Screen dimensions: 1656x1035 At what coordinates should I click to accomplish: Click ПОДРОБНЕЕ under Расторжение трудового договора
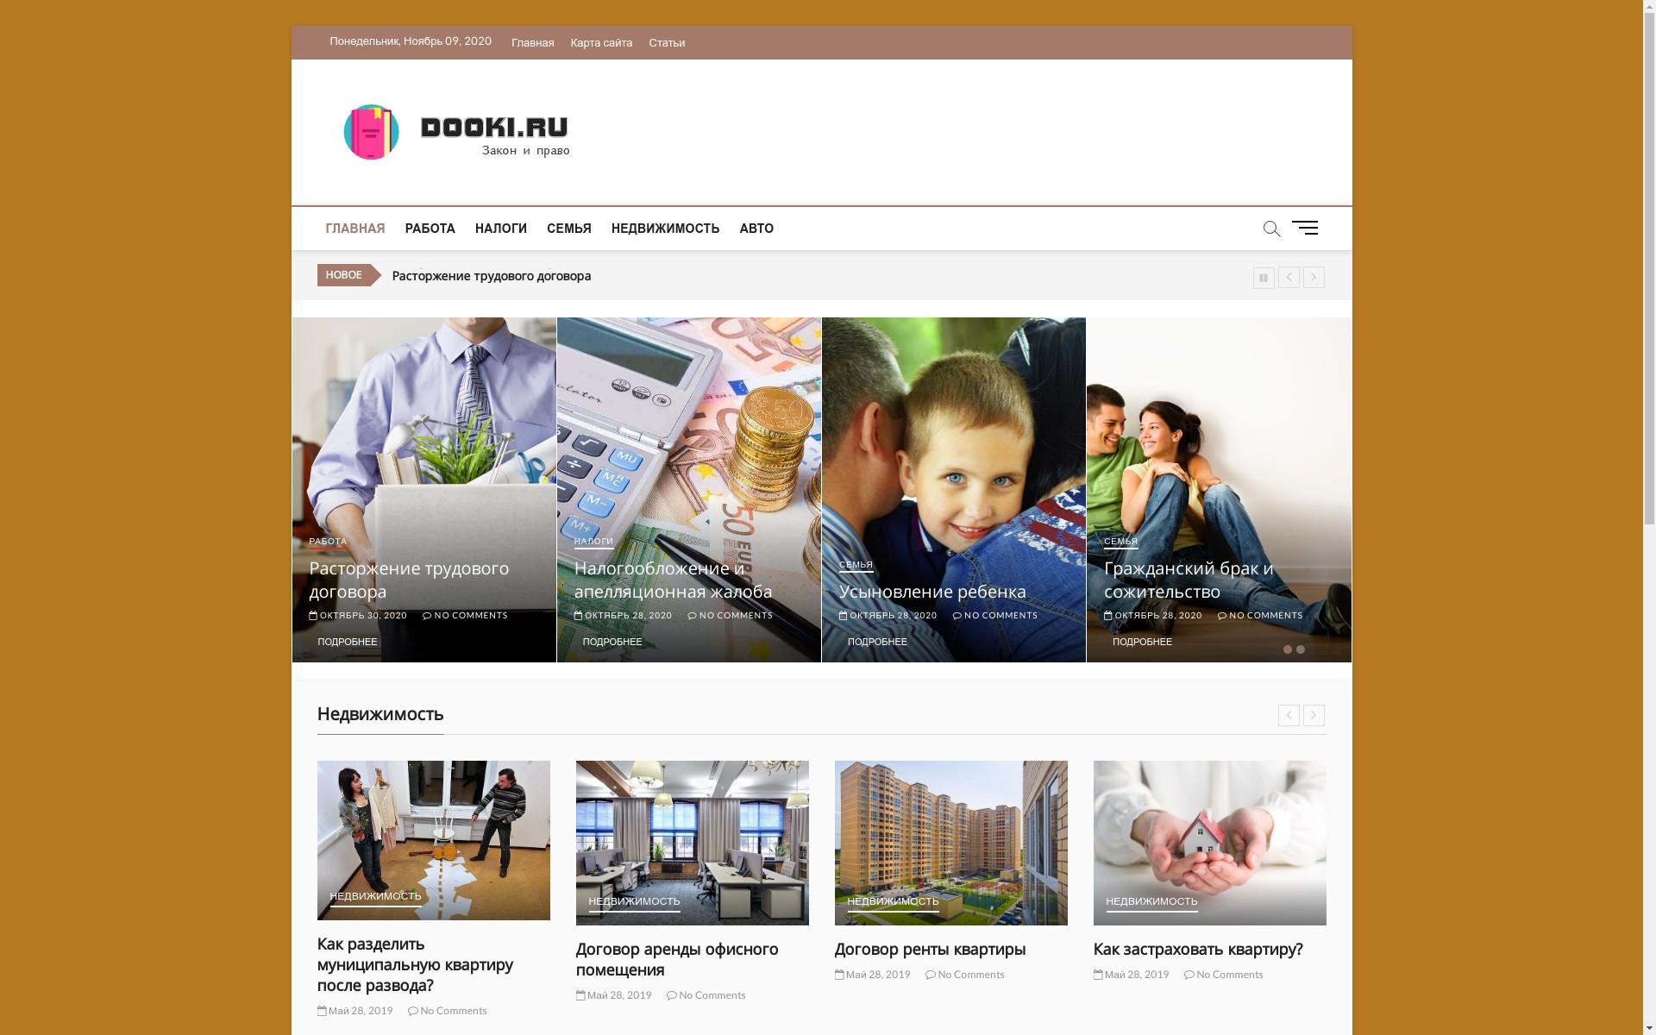[348, 642]
